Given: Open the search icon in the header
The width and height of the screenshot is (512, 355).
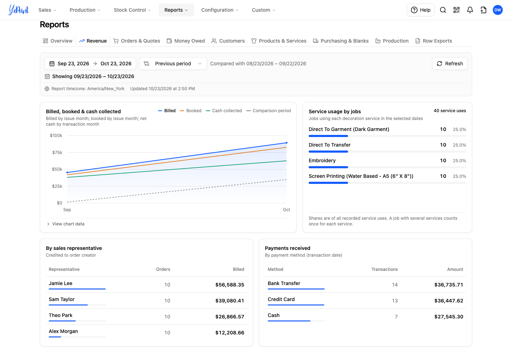Looking at the screenshot, I should [443, 10].
